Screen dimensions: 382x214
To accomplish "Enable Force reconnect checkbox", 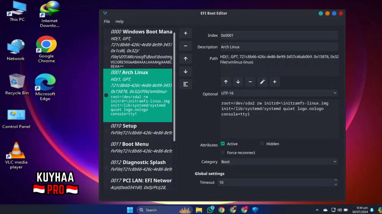I will click(223, 152).
